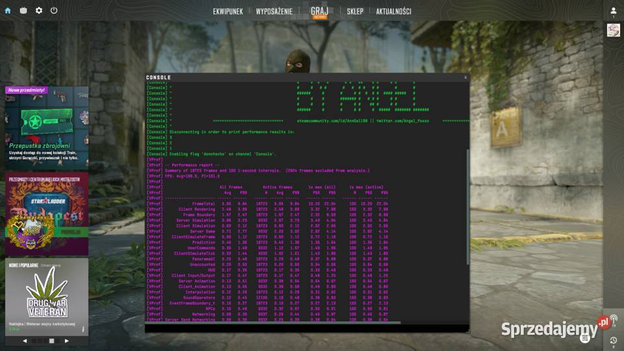
Task: Click the broadcast antenna icon bottom-right
Action: click(613, 319)
